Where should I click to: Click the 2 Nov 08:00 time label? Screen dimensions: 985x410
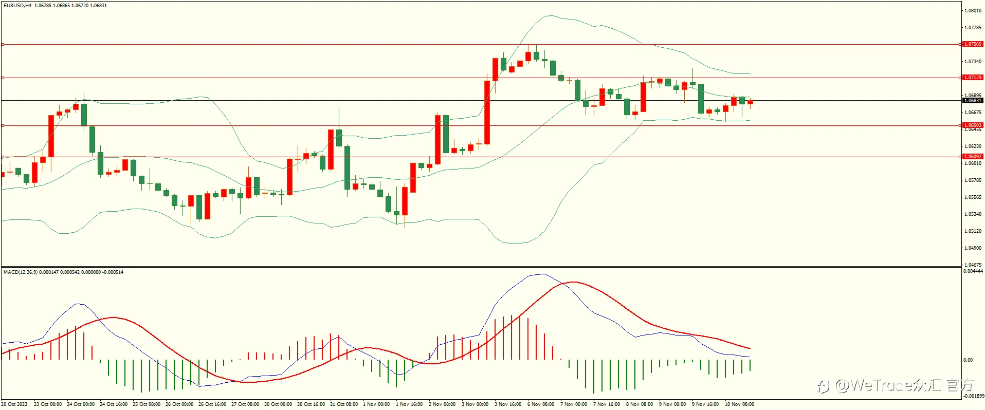pyautogui.click(x=442, y=404)
